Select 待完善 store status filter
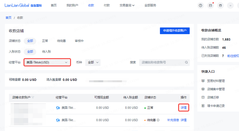239x131 pixels. point(61,41)
